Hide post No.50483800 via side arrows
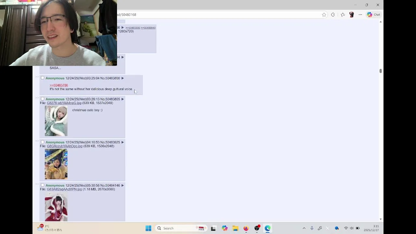Image resolution: width=416 pixels, height=234 pixels. click(x=37, y=77)
